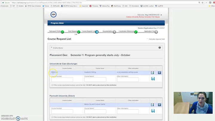Click the ISEP logo
The image size is (215, 121).
pos(53,14)
